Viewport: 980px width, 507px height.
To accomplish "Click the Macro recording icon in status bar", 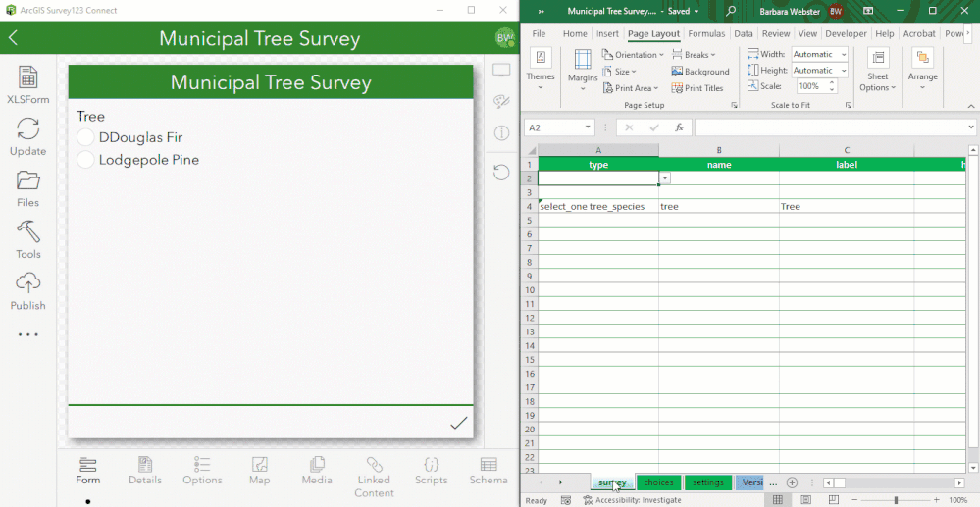I will click(565, 500).
